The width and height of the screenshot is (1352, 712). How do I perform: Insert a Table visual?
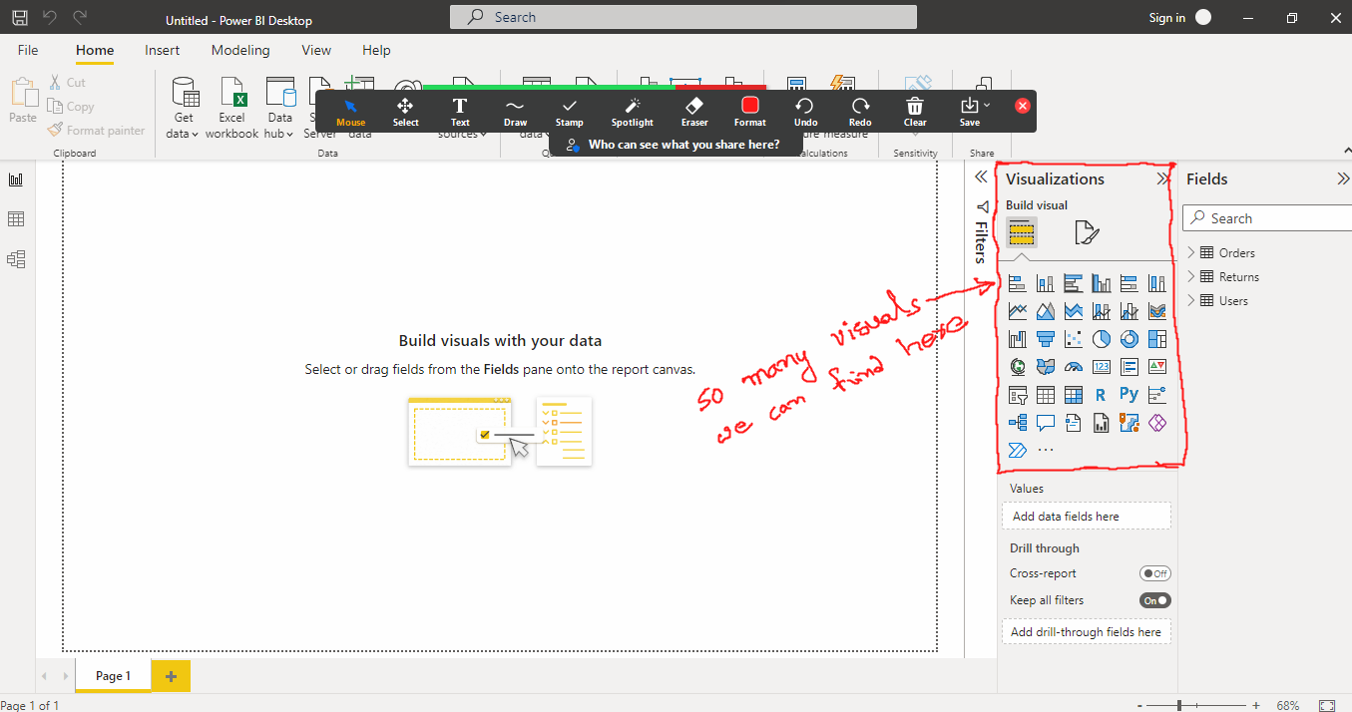[x=1045, y=395]
